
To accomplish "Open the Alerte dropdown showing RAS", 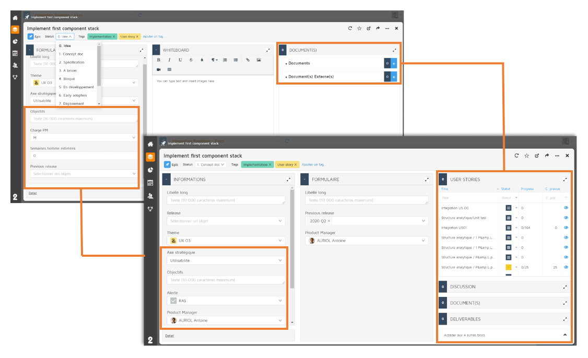I will tap(226, 301).
